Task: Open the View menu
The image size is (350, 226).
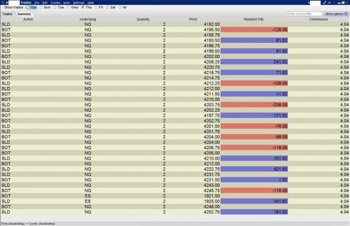Action: coord(66,2)
